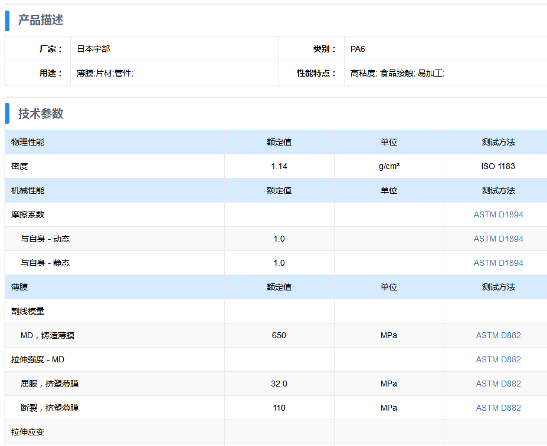This screenshot has width=547, height=446.
Task: Open ASTM D1894 link for 与自身 - 静态
Action: point(498,263)
